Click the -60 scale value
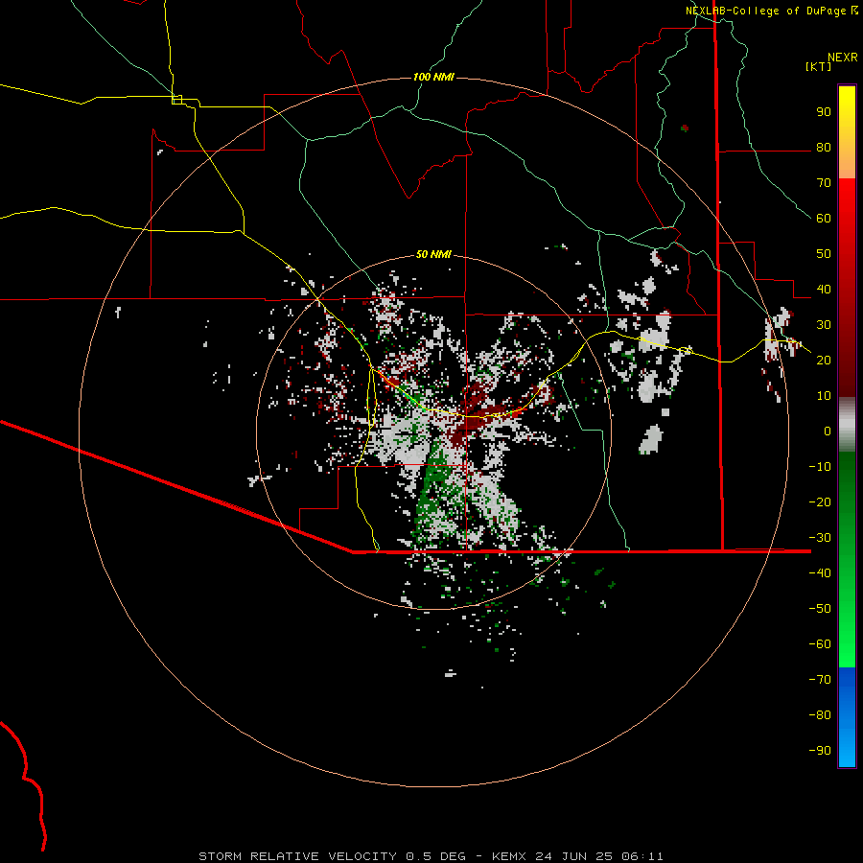Screen dimensions: 863x863 820,644
